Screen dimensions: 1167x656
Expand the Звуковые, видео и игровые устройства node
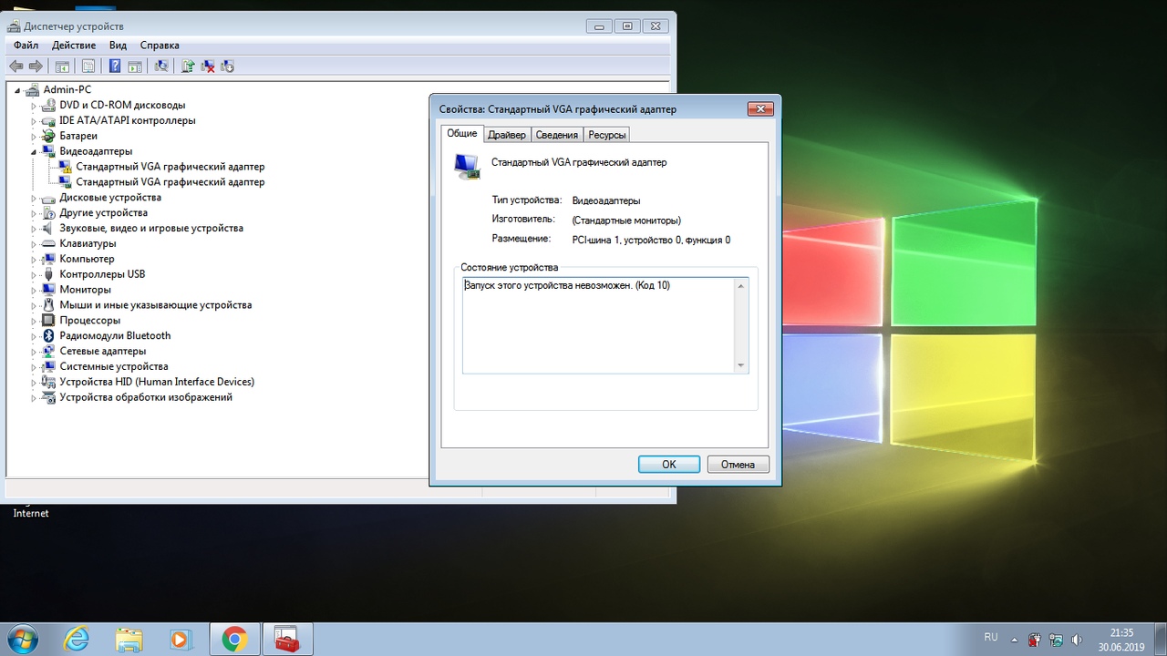coord(35,229)
